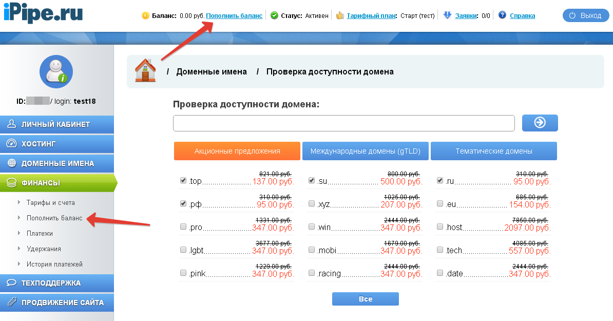Open История платежей in sidebar

point(54,264)
